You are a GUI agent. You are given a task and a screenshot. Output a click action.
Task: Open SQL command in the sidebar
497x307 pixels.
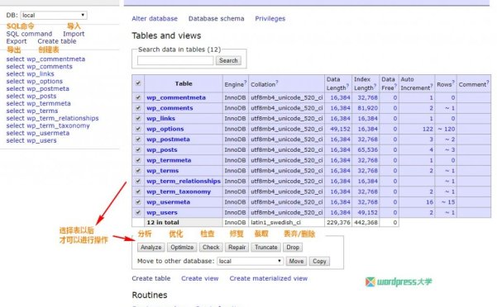(29, 34)
